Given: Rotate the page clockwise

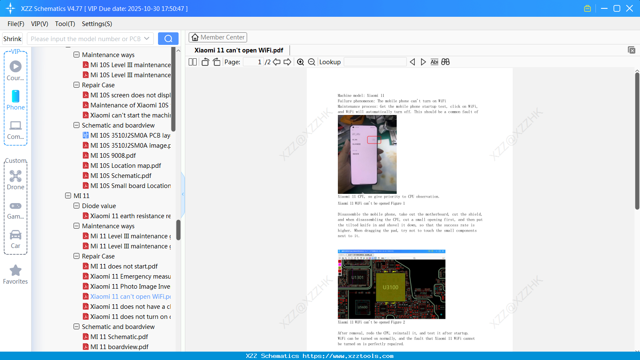Looking at the screenshot, I should (216, 62).
